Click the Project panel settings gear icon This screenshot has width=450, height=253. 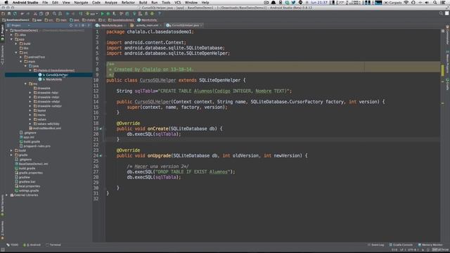[83, 25]
